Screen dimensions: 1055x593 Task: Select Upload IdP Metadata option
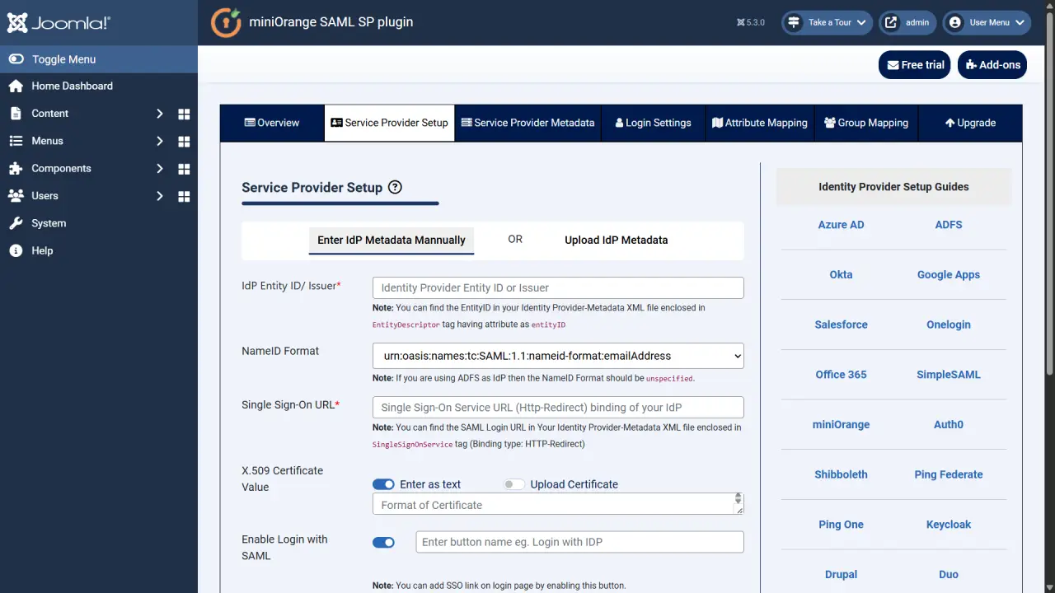coord(617,240)
